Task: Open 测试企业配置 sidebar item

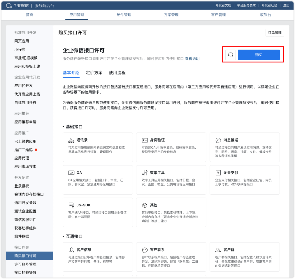Action: pyautogui.click(x=25, y=211)
